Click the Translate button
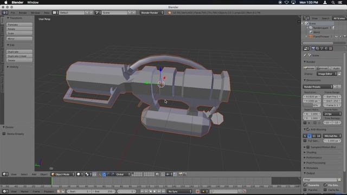The width and height of the screenshot is (347, 195). click(x=20, y=24)
